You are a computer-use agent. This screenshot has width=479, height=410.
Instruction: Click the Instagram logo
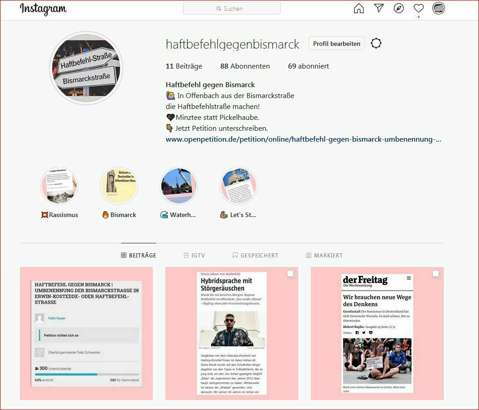(43, 9)
